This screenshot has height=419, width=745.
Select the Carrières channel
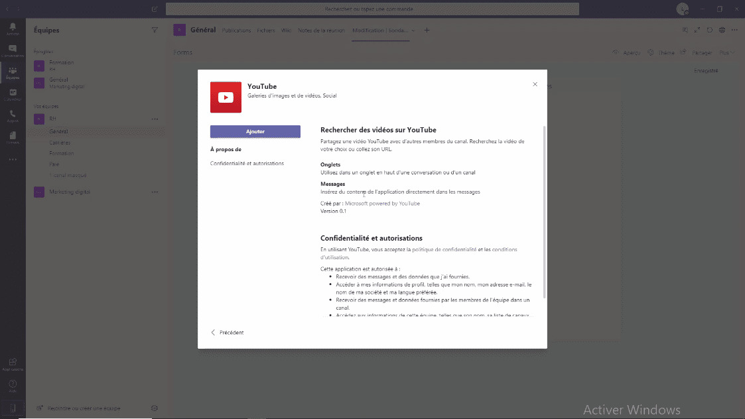click(60, 143)
